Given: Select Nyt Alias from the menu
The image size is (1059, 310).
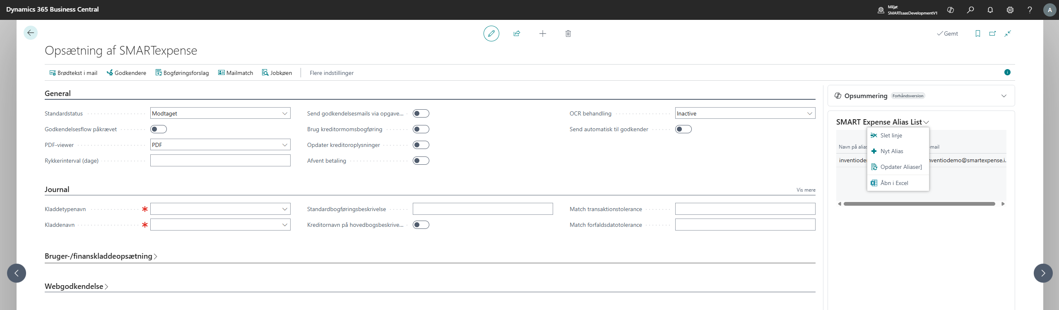Looking at the screenshot, I should pyautogui.click(x=891, y=151).
